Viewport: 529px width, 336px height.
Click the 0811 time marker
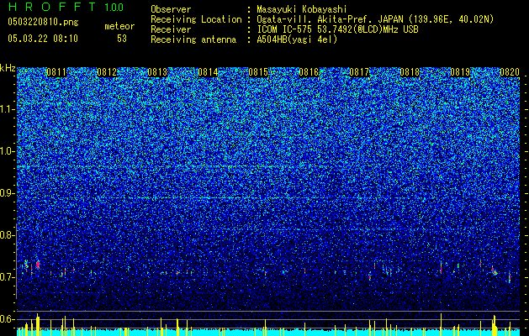pyautogui.click(x=56, y=72)
